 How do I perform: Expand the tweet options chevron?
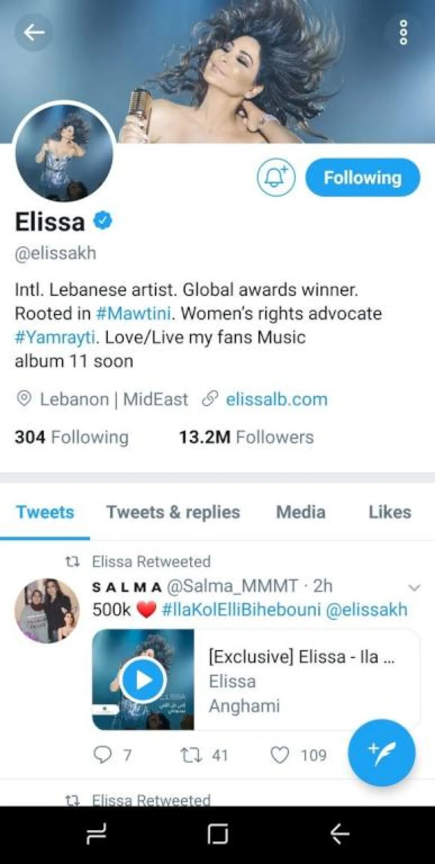point(414,587)
